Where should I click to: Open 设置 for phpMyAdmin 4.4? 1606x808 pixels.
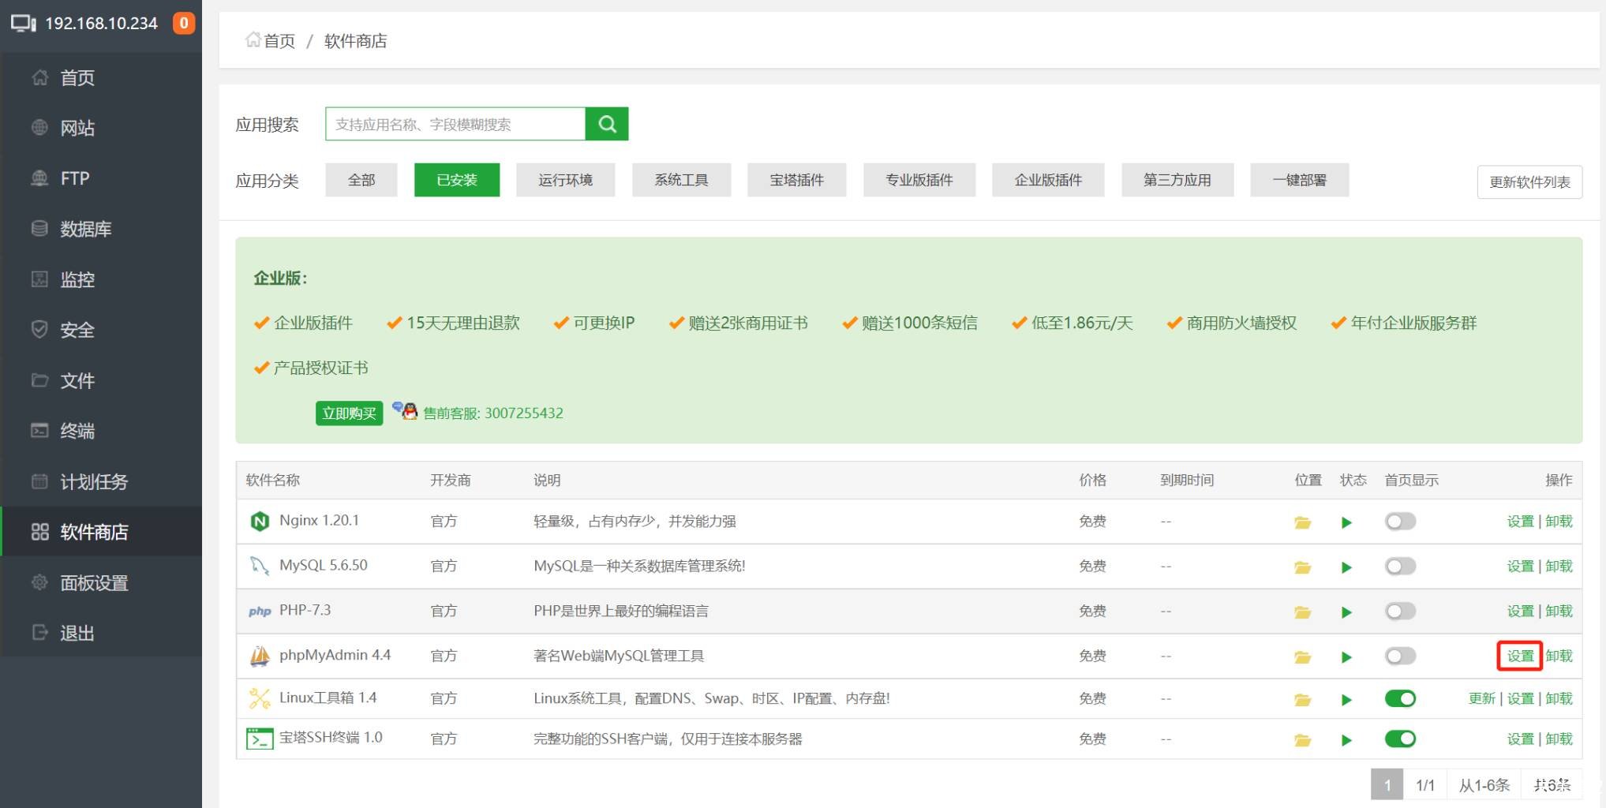[x=1520, y=656]
